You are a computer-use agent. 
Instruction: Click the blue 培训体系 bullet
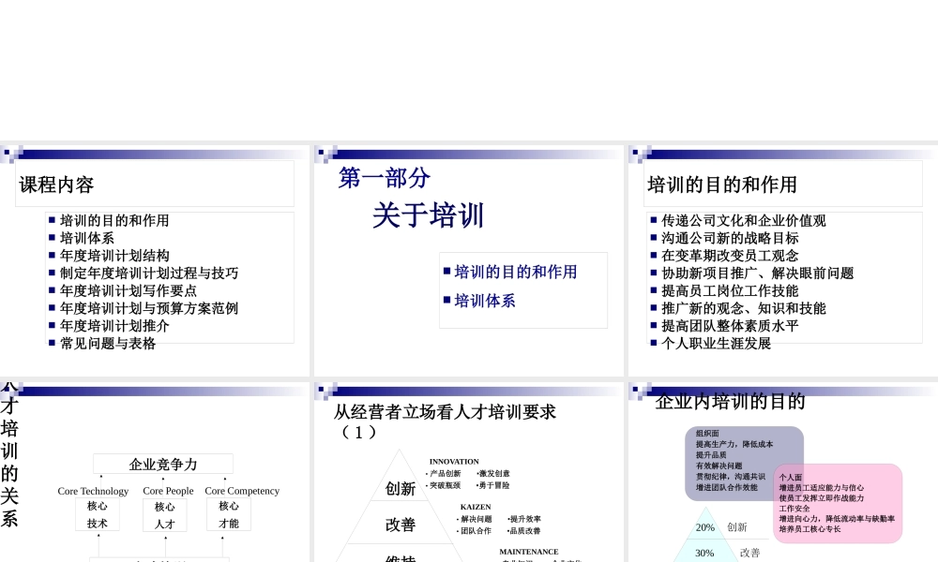485,301
